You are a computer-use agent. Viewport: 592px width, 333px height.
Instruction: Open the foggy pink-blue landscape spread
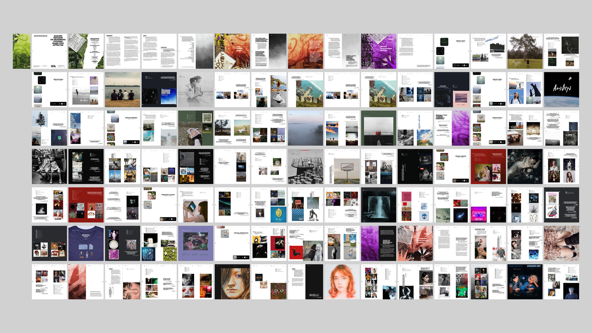tap(305, 128)
